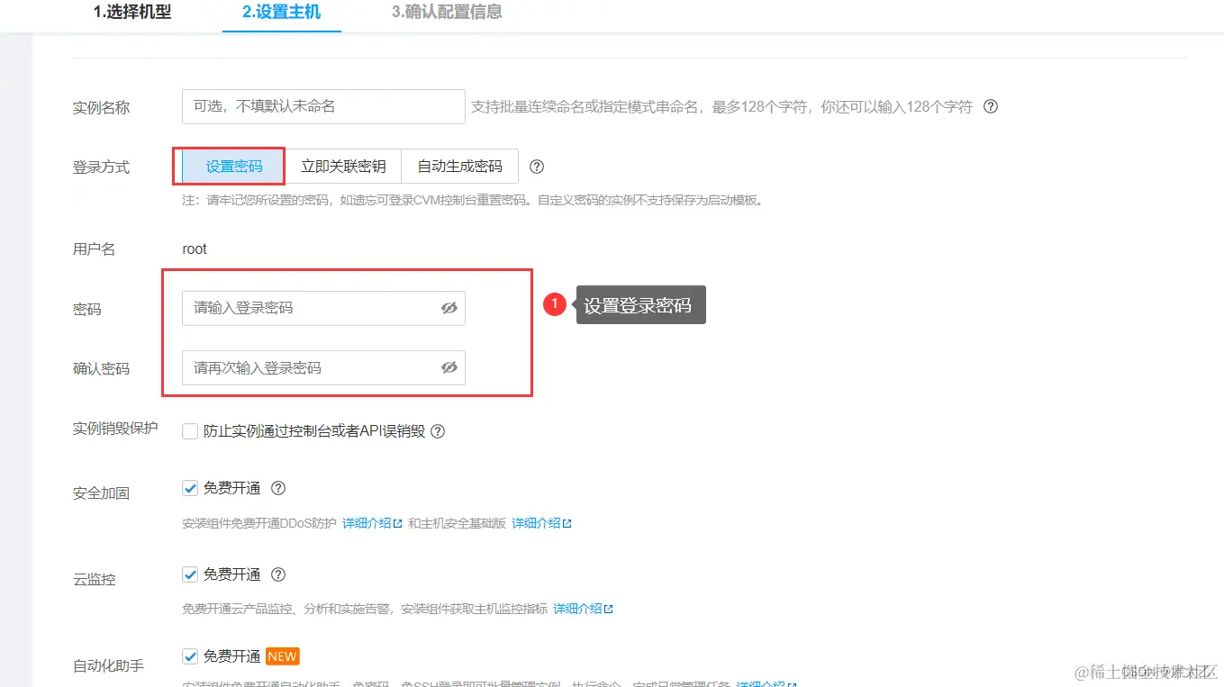The height and width of the screenshot is (687, 1224).
Task: Enable 防止实例通过控制台或者API误销毁 checkbox
Action: (190, 431)
